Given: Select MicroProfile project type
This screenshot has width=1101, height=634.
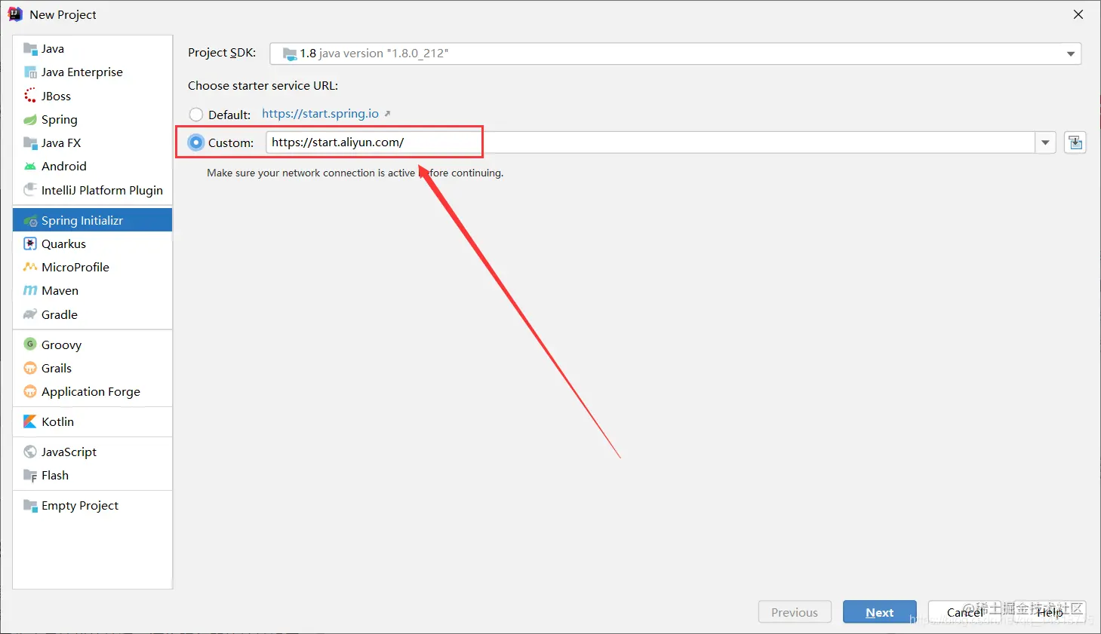Looking at the screenshot, I should pyautogui.click(x=92, y=267).
